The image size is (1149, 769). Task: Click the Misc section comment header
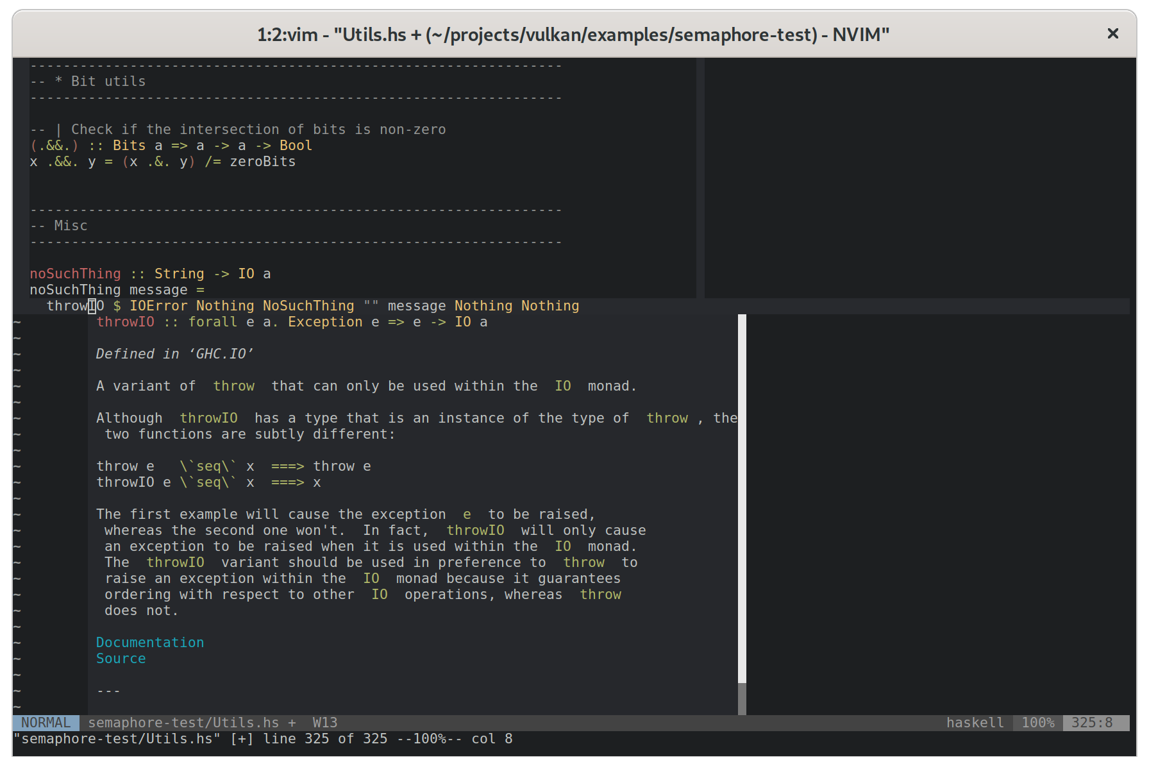pos(61,225)
